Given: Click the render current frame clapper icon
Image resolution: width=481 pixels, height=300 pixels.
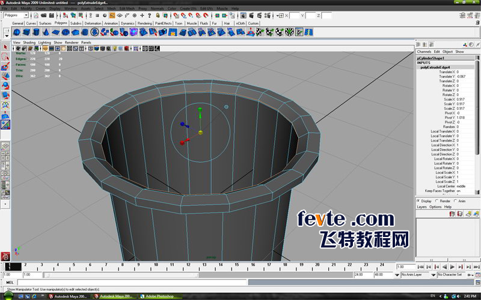Looking at the screenshot, I should click(x=251, y=16).
